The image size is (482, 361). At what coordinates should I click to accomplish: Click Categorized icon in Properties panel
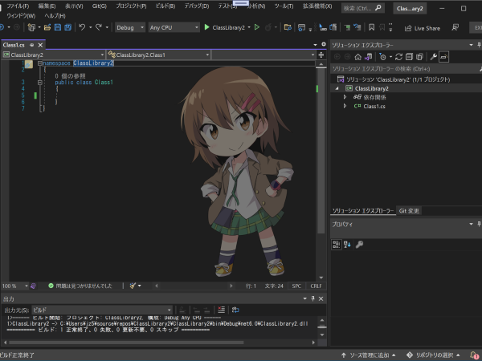click(x=337, y=245)
